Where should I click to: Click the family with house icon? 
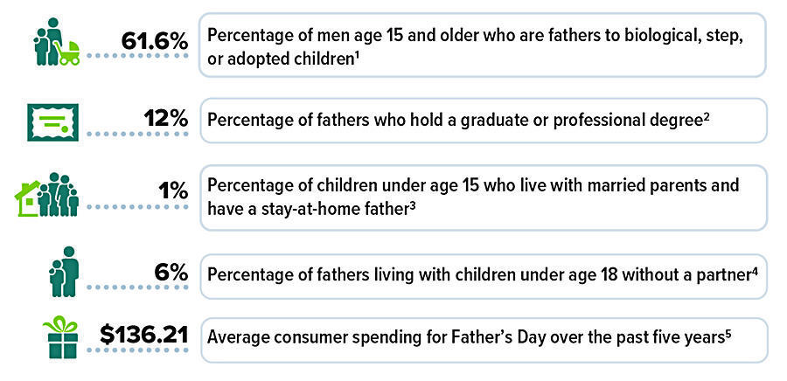pyautogui.click(x=47, y=194)
